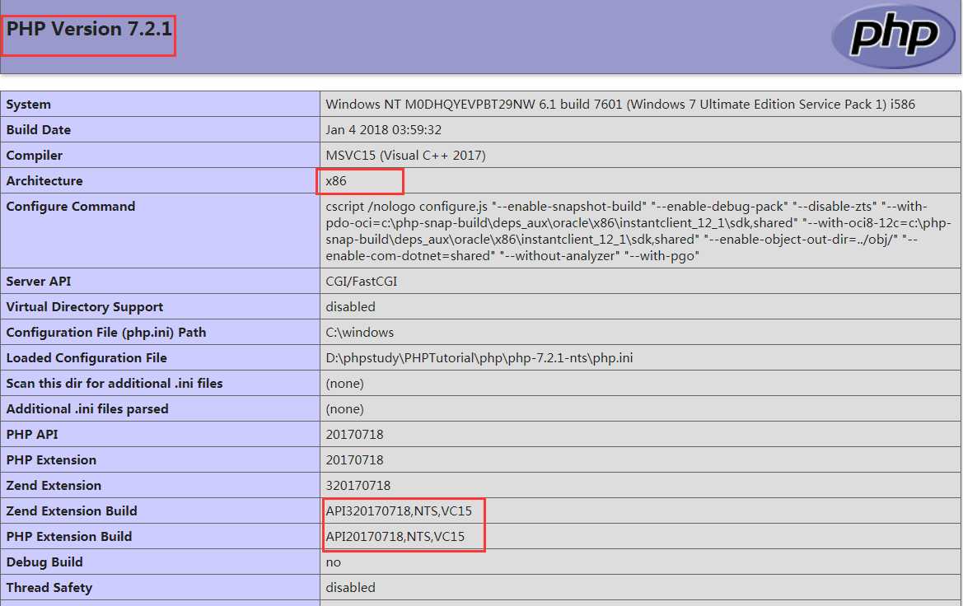Screen dimensions: 963x606
Task: Select the Debug Build label
Action: tap(44, 562)
